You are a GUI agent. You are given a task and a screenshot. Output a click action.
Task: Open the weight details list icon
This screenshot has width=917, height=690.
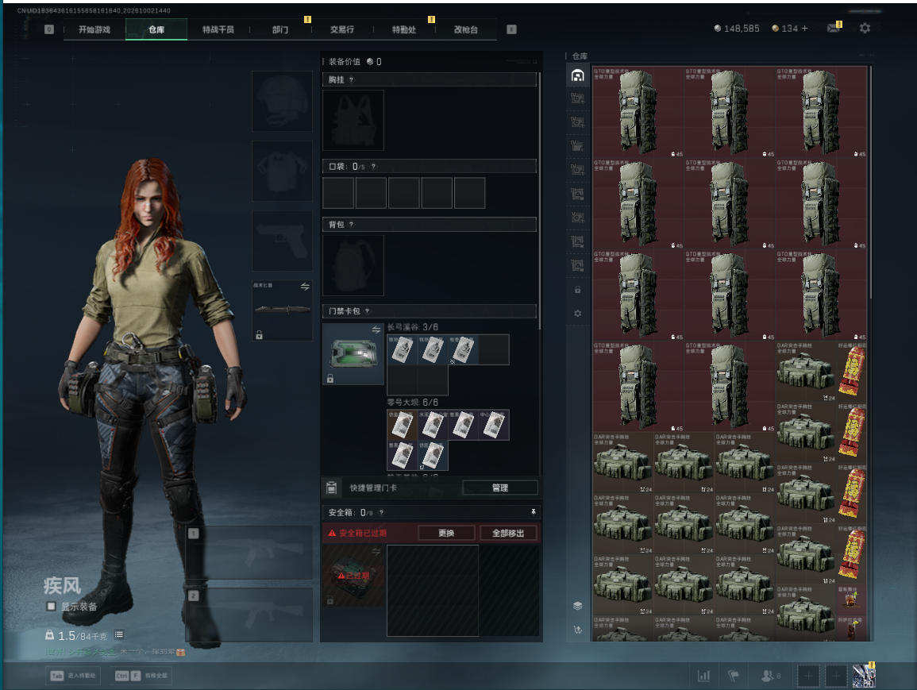click(x=119, y=634)
